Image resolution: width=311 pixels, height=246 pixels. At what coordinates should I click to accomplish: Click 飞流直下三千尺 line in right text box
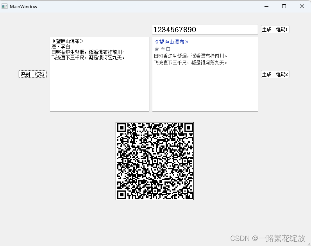pos(190,63)
